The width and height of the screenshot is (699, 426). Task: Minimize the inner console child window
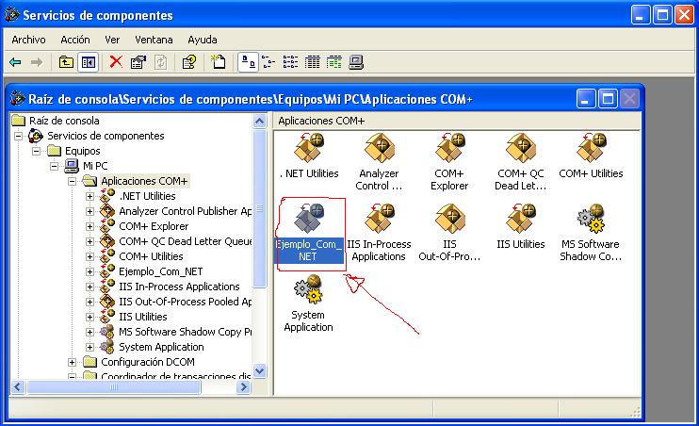click(x=586, y=99)
